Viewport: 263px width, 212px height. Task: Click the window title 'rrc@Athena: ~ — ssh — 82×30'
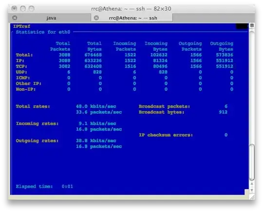point(131,9)
